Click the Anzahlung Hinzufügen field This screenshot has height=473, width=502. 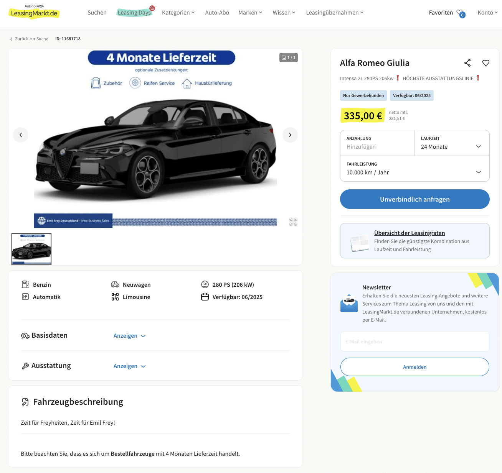[x=377, y=143]
